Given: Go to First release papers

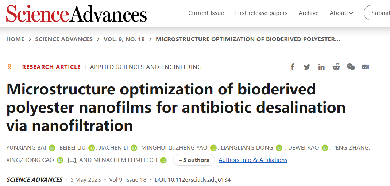Looking at the screenshot, I should tap(262, 13).
